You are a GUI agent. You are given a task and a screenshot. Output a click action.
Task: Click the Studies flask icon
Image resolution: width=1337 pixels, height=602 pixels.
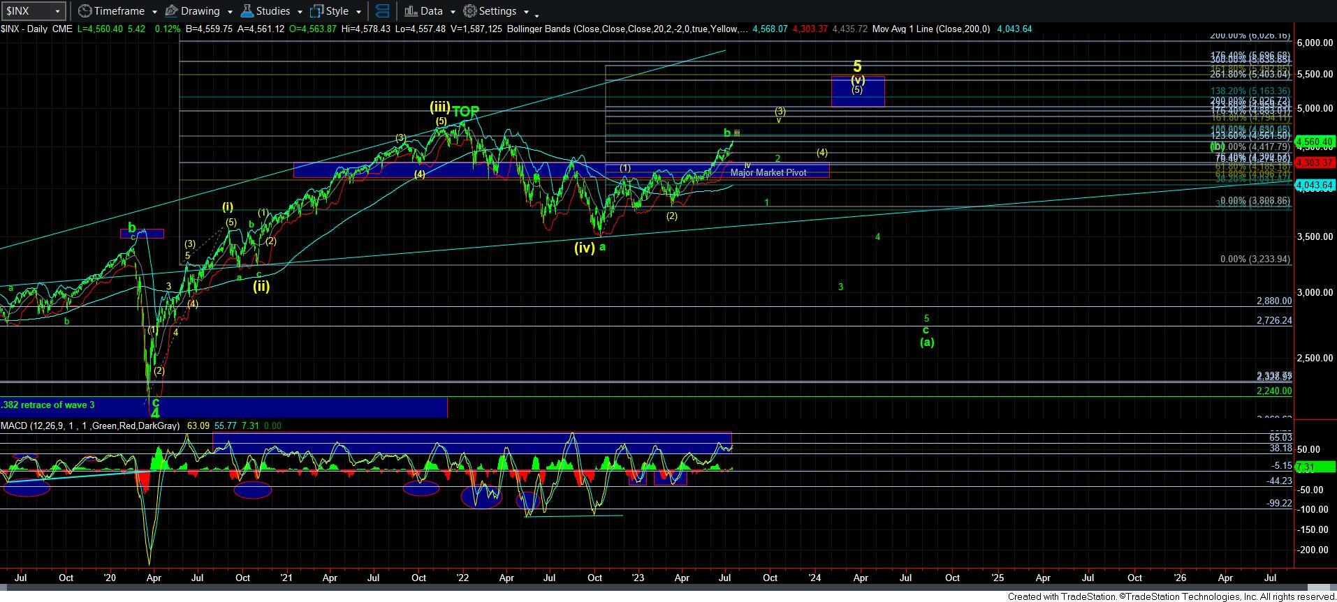(247, 11)
